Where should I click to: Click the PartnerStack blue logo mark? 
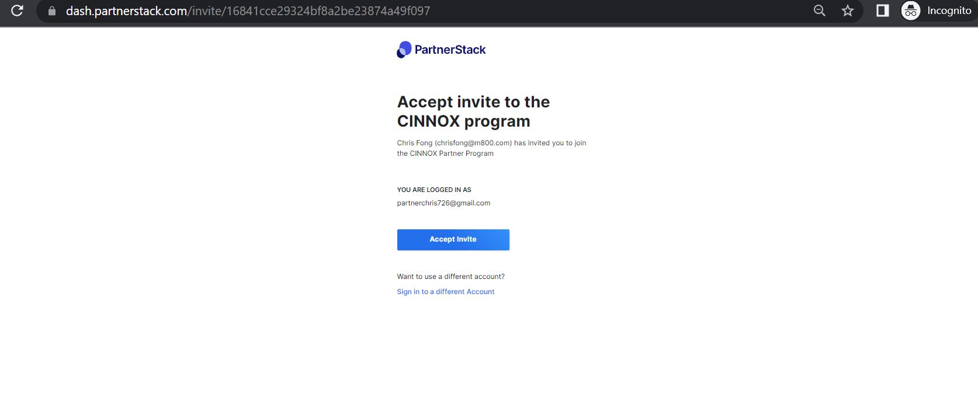tap(404, 50)
